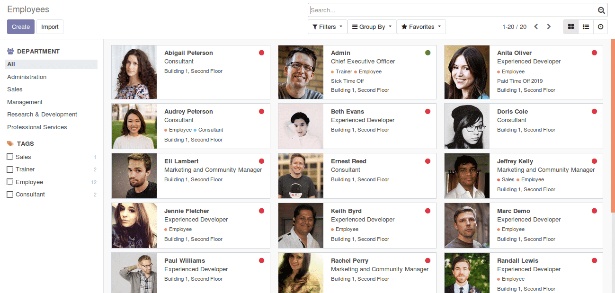Expand the Group By dropdown
The height and width of the screenshot is (293, 615).
372,27
